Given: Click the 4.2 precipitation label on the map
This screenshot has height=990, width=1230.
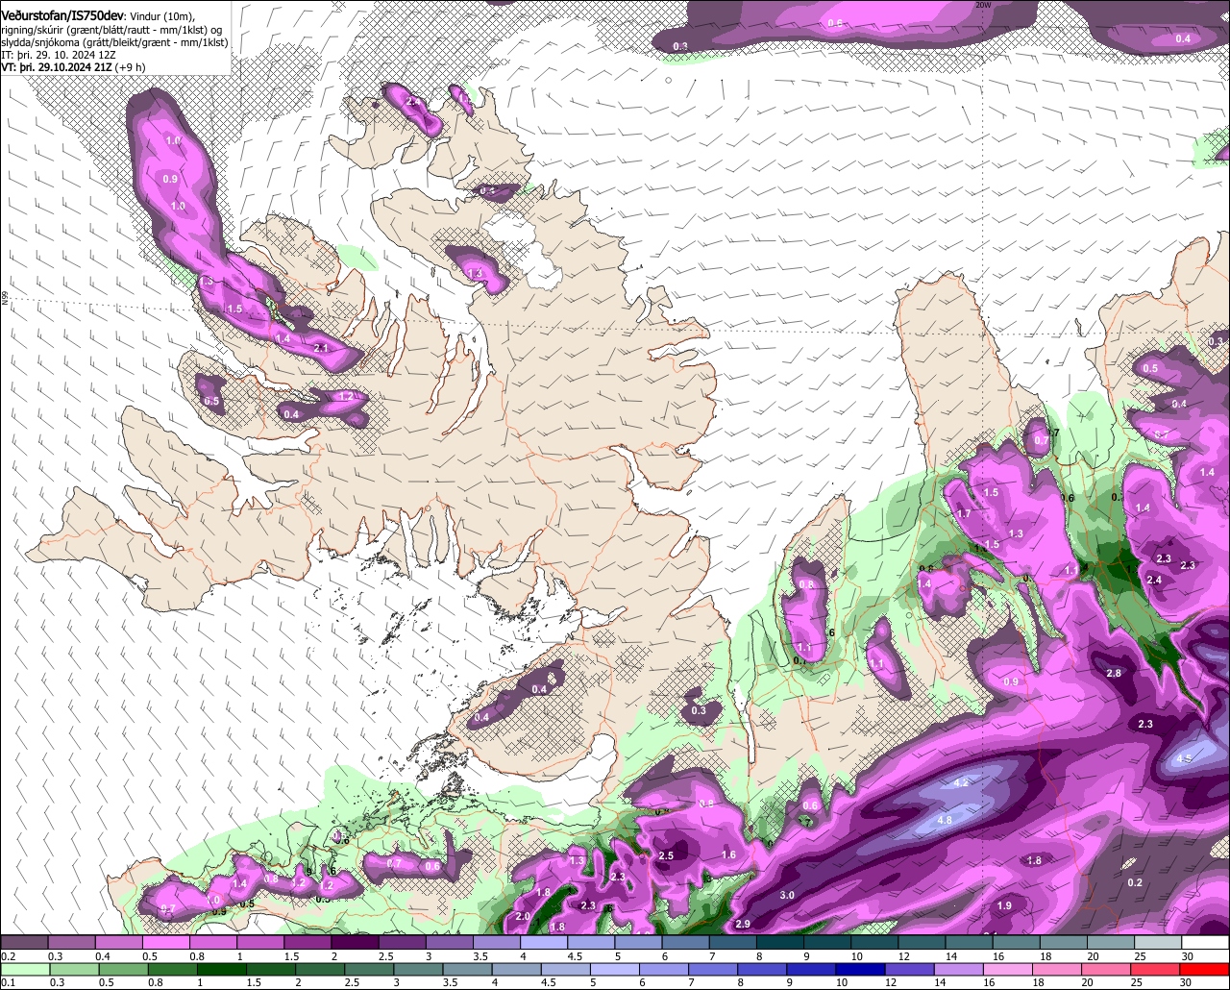Looking at the screenshot, I should [x=960, y=783].
